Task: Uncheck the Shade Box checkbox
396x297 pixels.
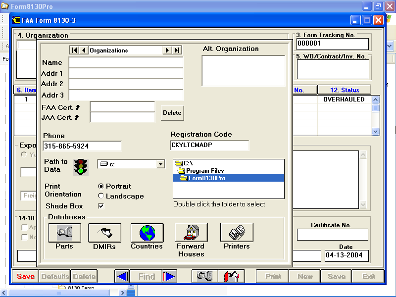Action: coord(101,206)
